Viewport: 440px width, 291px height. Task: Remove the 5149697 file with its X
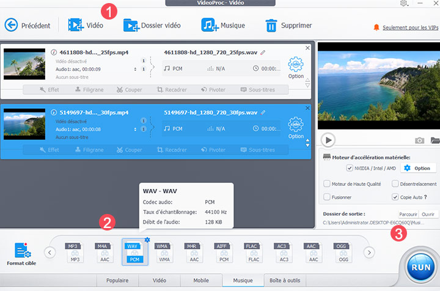tap(307, 108)
